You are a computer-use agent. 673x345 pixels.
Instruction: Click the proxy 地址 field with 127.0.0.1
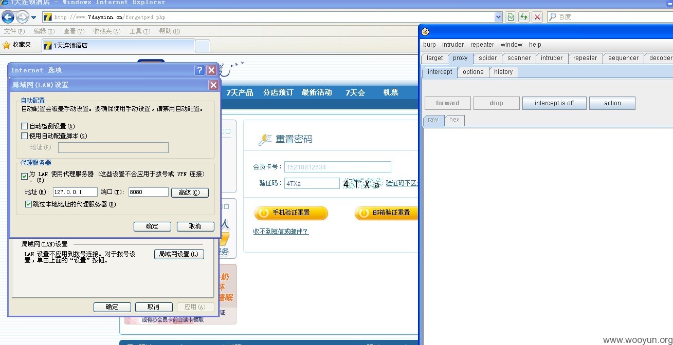coord(75,192)
